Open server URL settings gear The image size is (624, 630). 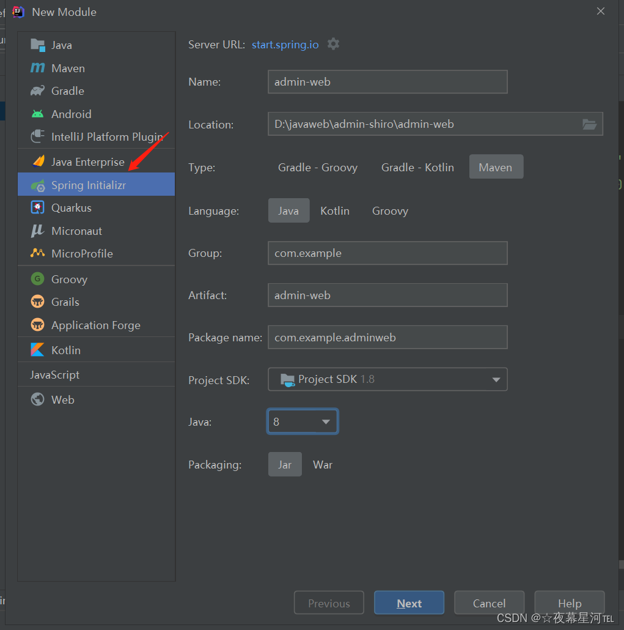click(333, 44)
